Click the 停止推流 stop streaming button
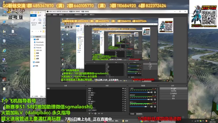The image size is (218, 123). coord(173,88)
